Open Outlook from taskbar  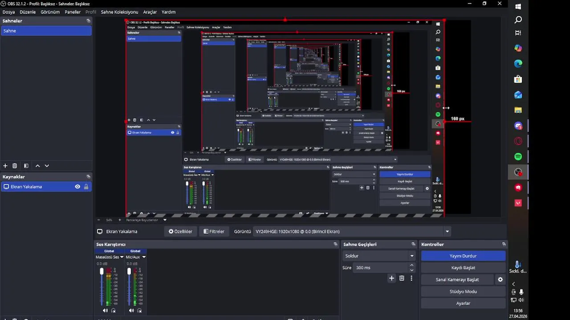click(518, 95)
